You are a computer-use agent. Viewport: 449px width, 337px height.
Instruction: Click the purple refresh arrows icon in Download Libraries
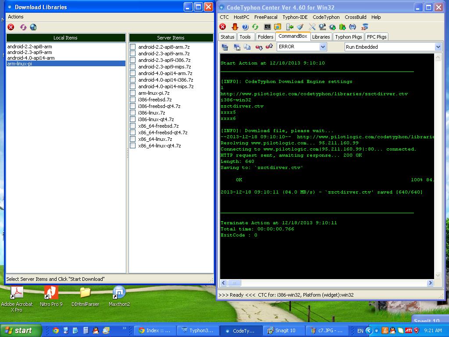pyautogui.click(x=23, y=27)
